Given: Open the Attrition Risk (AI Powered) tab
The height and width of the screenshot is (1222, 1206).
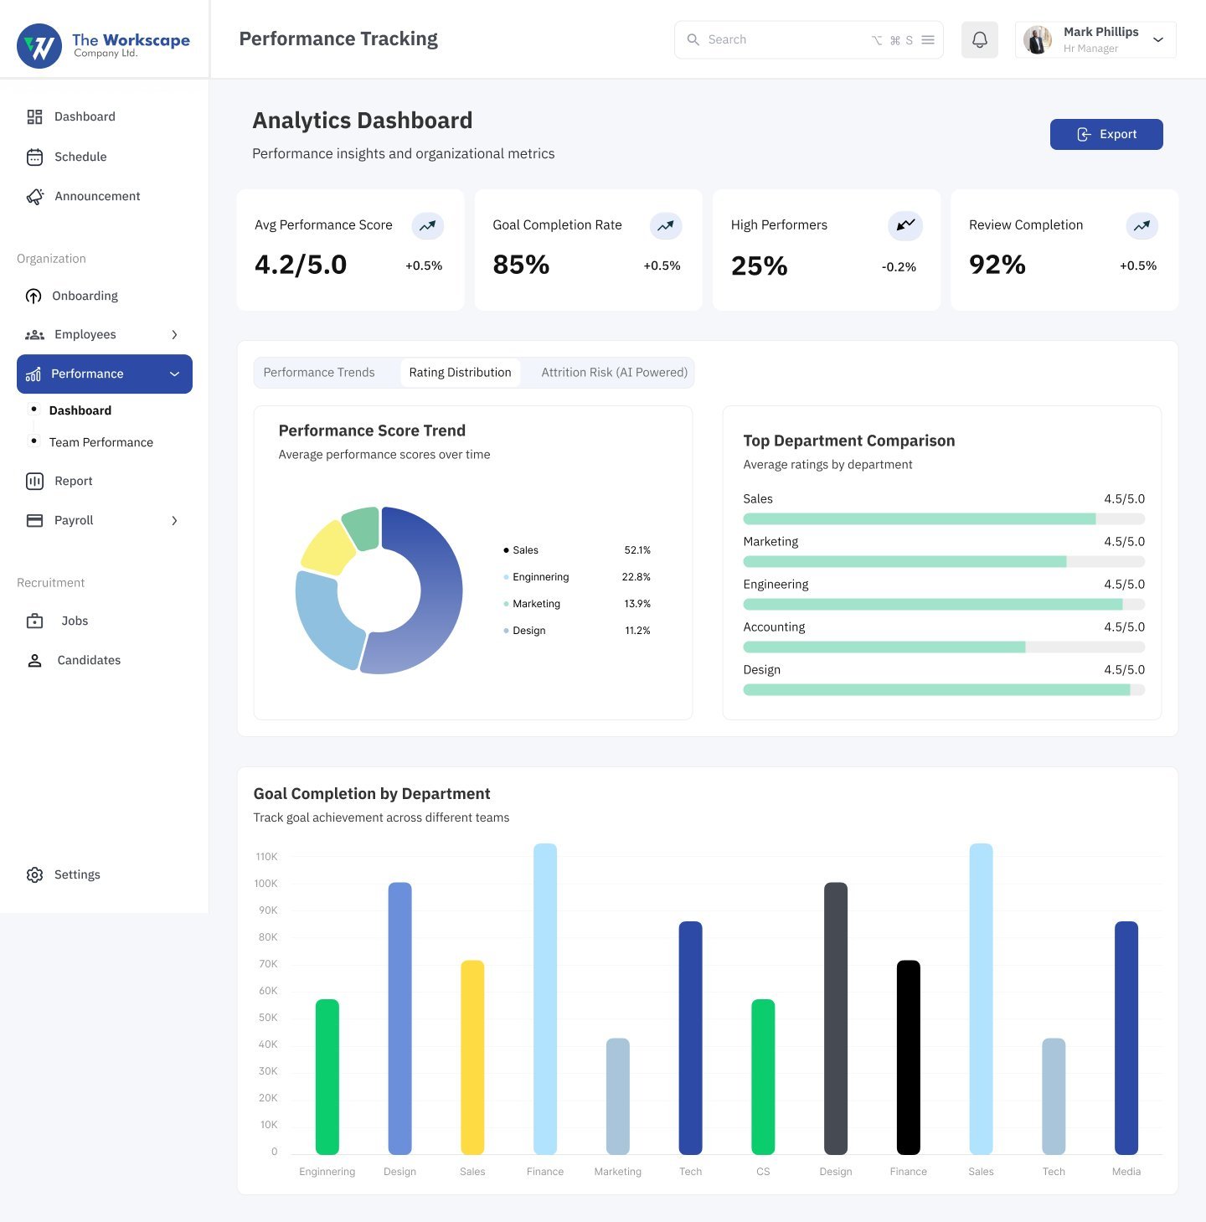Looking at the screenshot, I should point(614,373).
